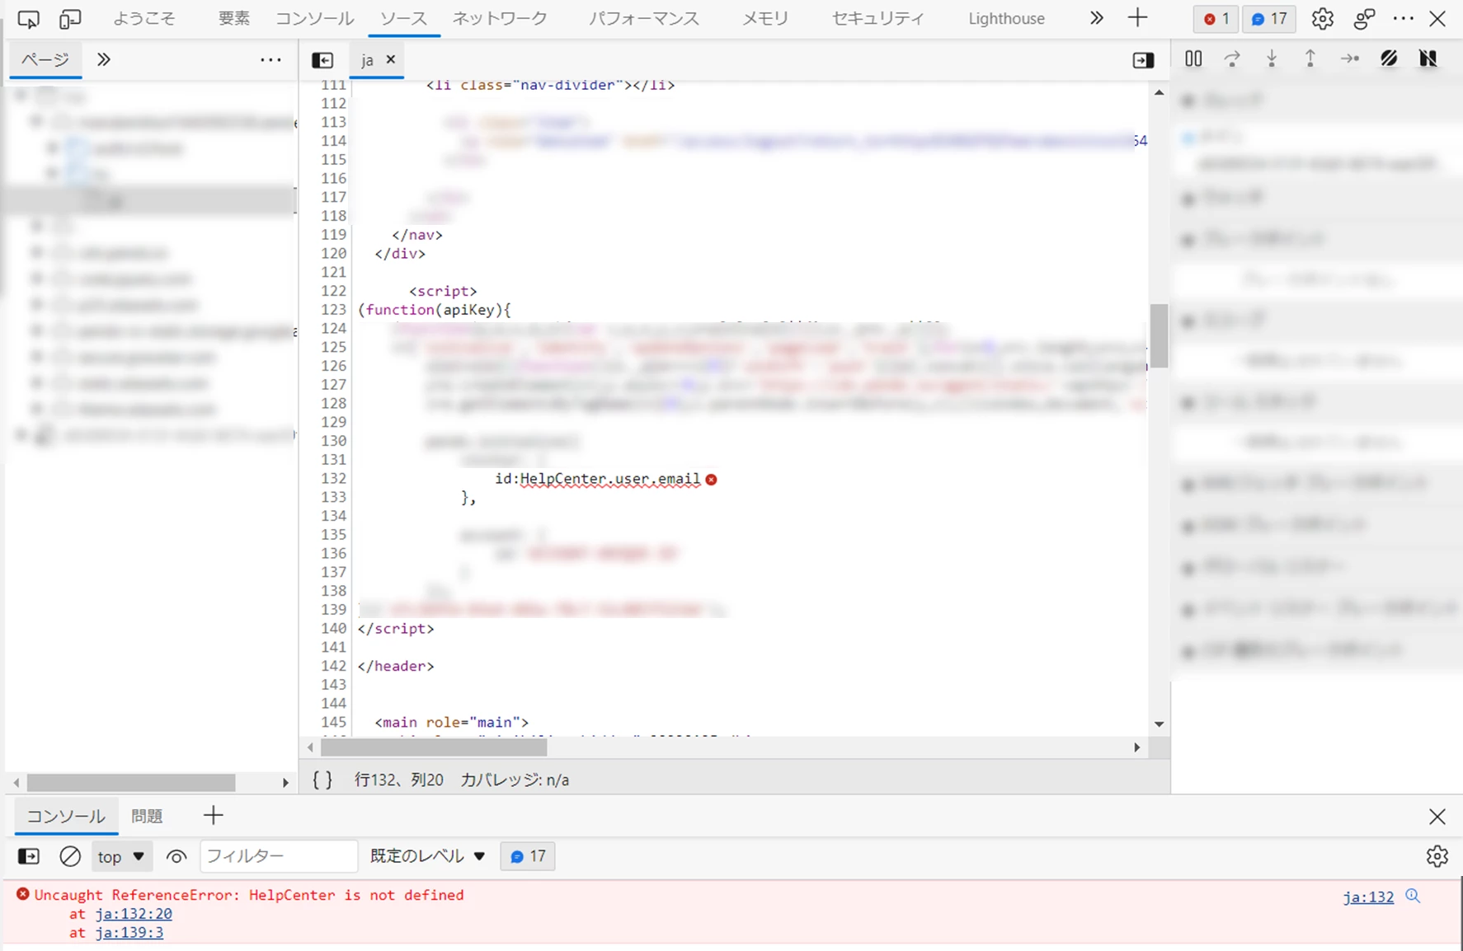Click the step icon in debugger toolbar
Image resolution: width=1463 pixels, height=951 pixels.
point(1350,59)
